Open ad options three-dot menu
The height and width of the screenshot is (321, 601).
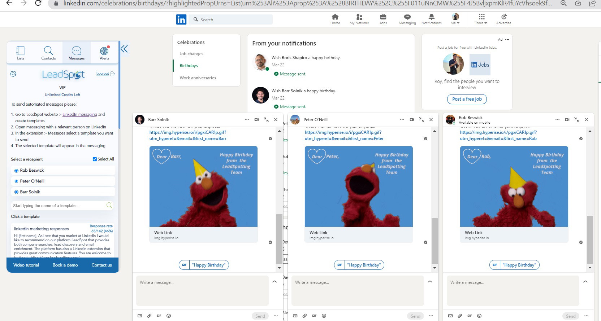pos(507,40)
